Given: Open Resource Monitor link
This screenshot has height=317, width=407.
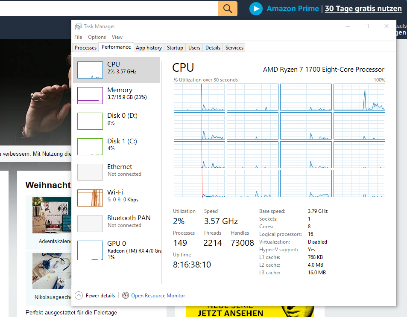Looking at the screenshot, I should [158, 296].
